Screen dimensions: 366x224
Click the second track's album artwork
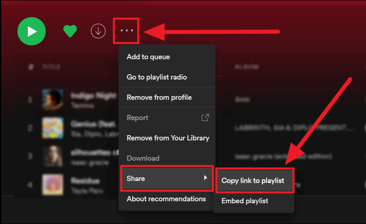(x=53, y=128)
